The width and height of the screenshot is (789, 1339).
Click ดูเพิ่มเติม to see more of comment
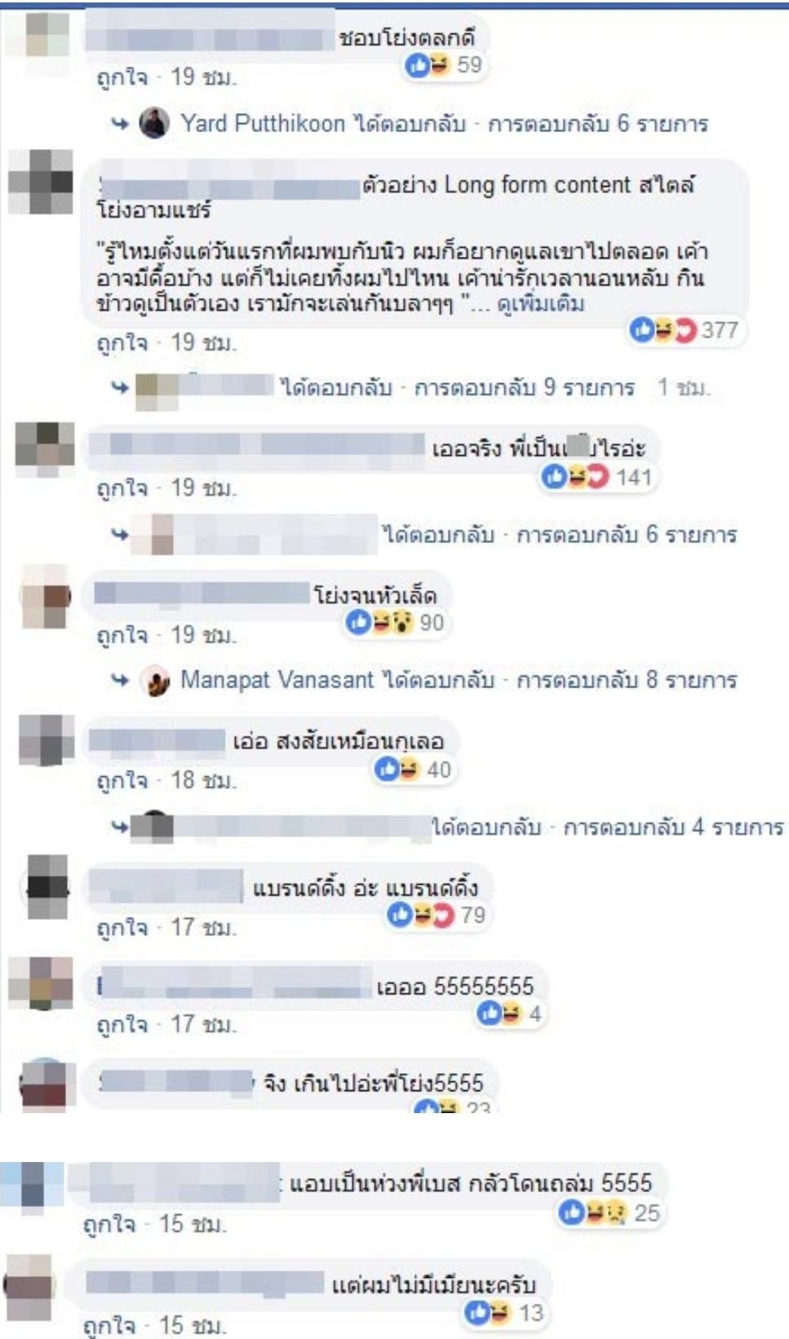coord(540,305)
